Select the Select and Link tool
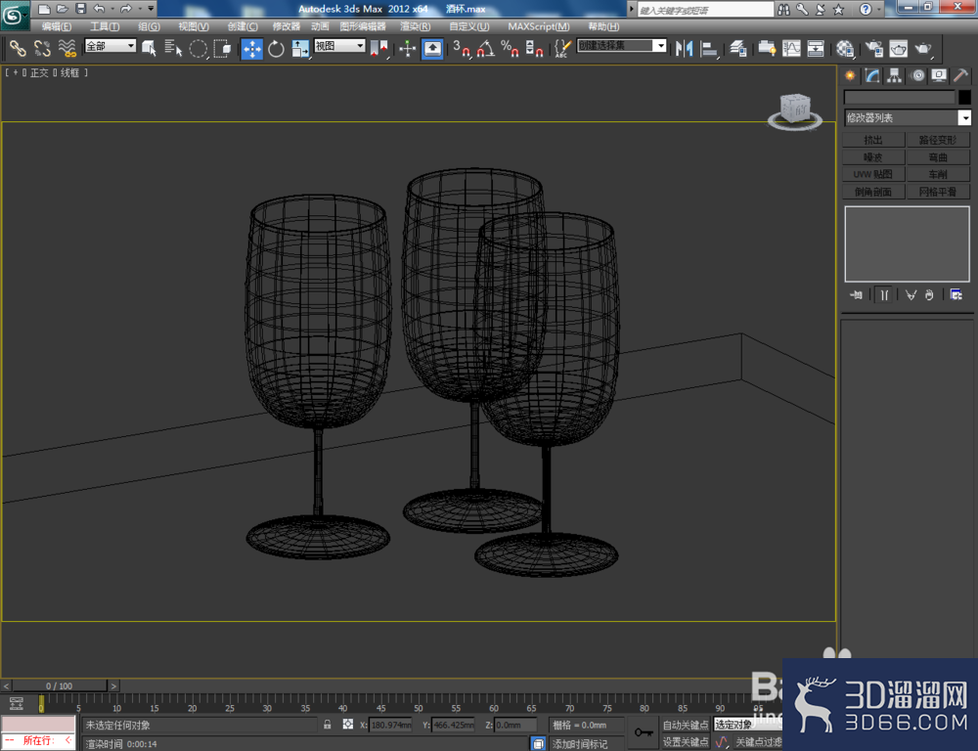 (18, 49)
